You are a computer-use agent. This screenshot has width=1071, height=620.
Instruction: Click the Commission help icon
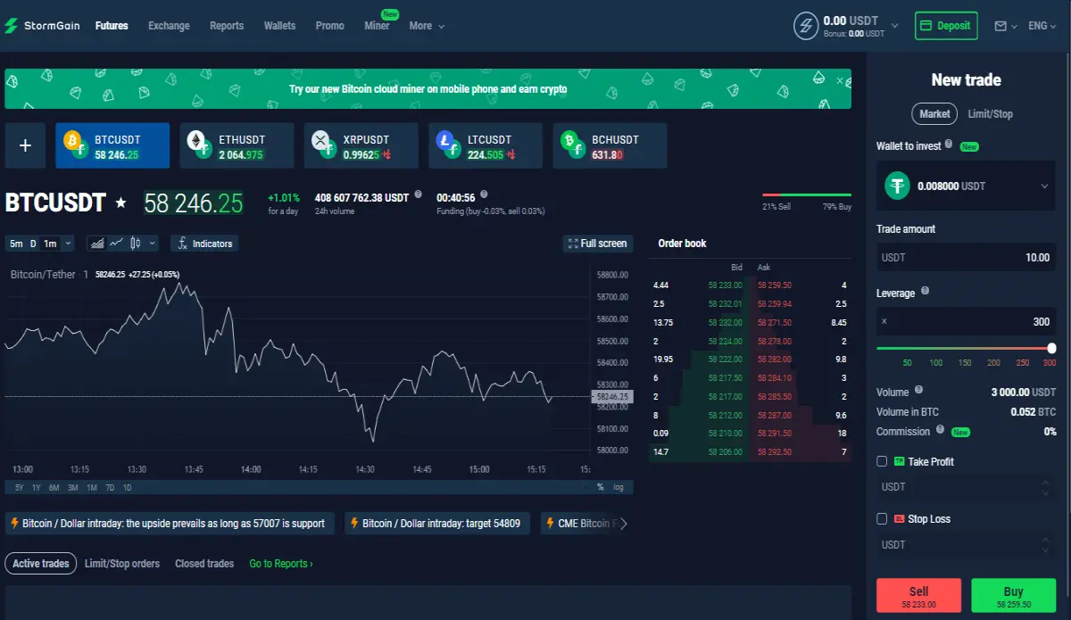click(x=941, y=430)
